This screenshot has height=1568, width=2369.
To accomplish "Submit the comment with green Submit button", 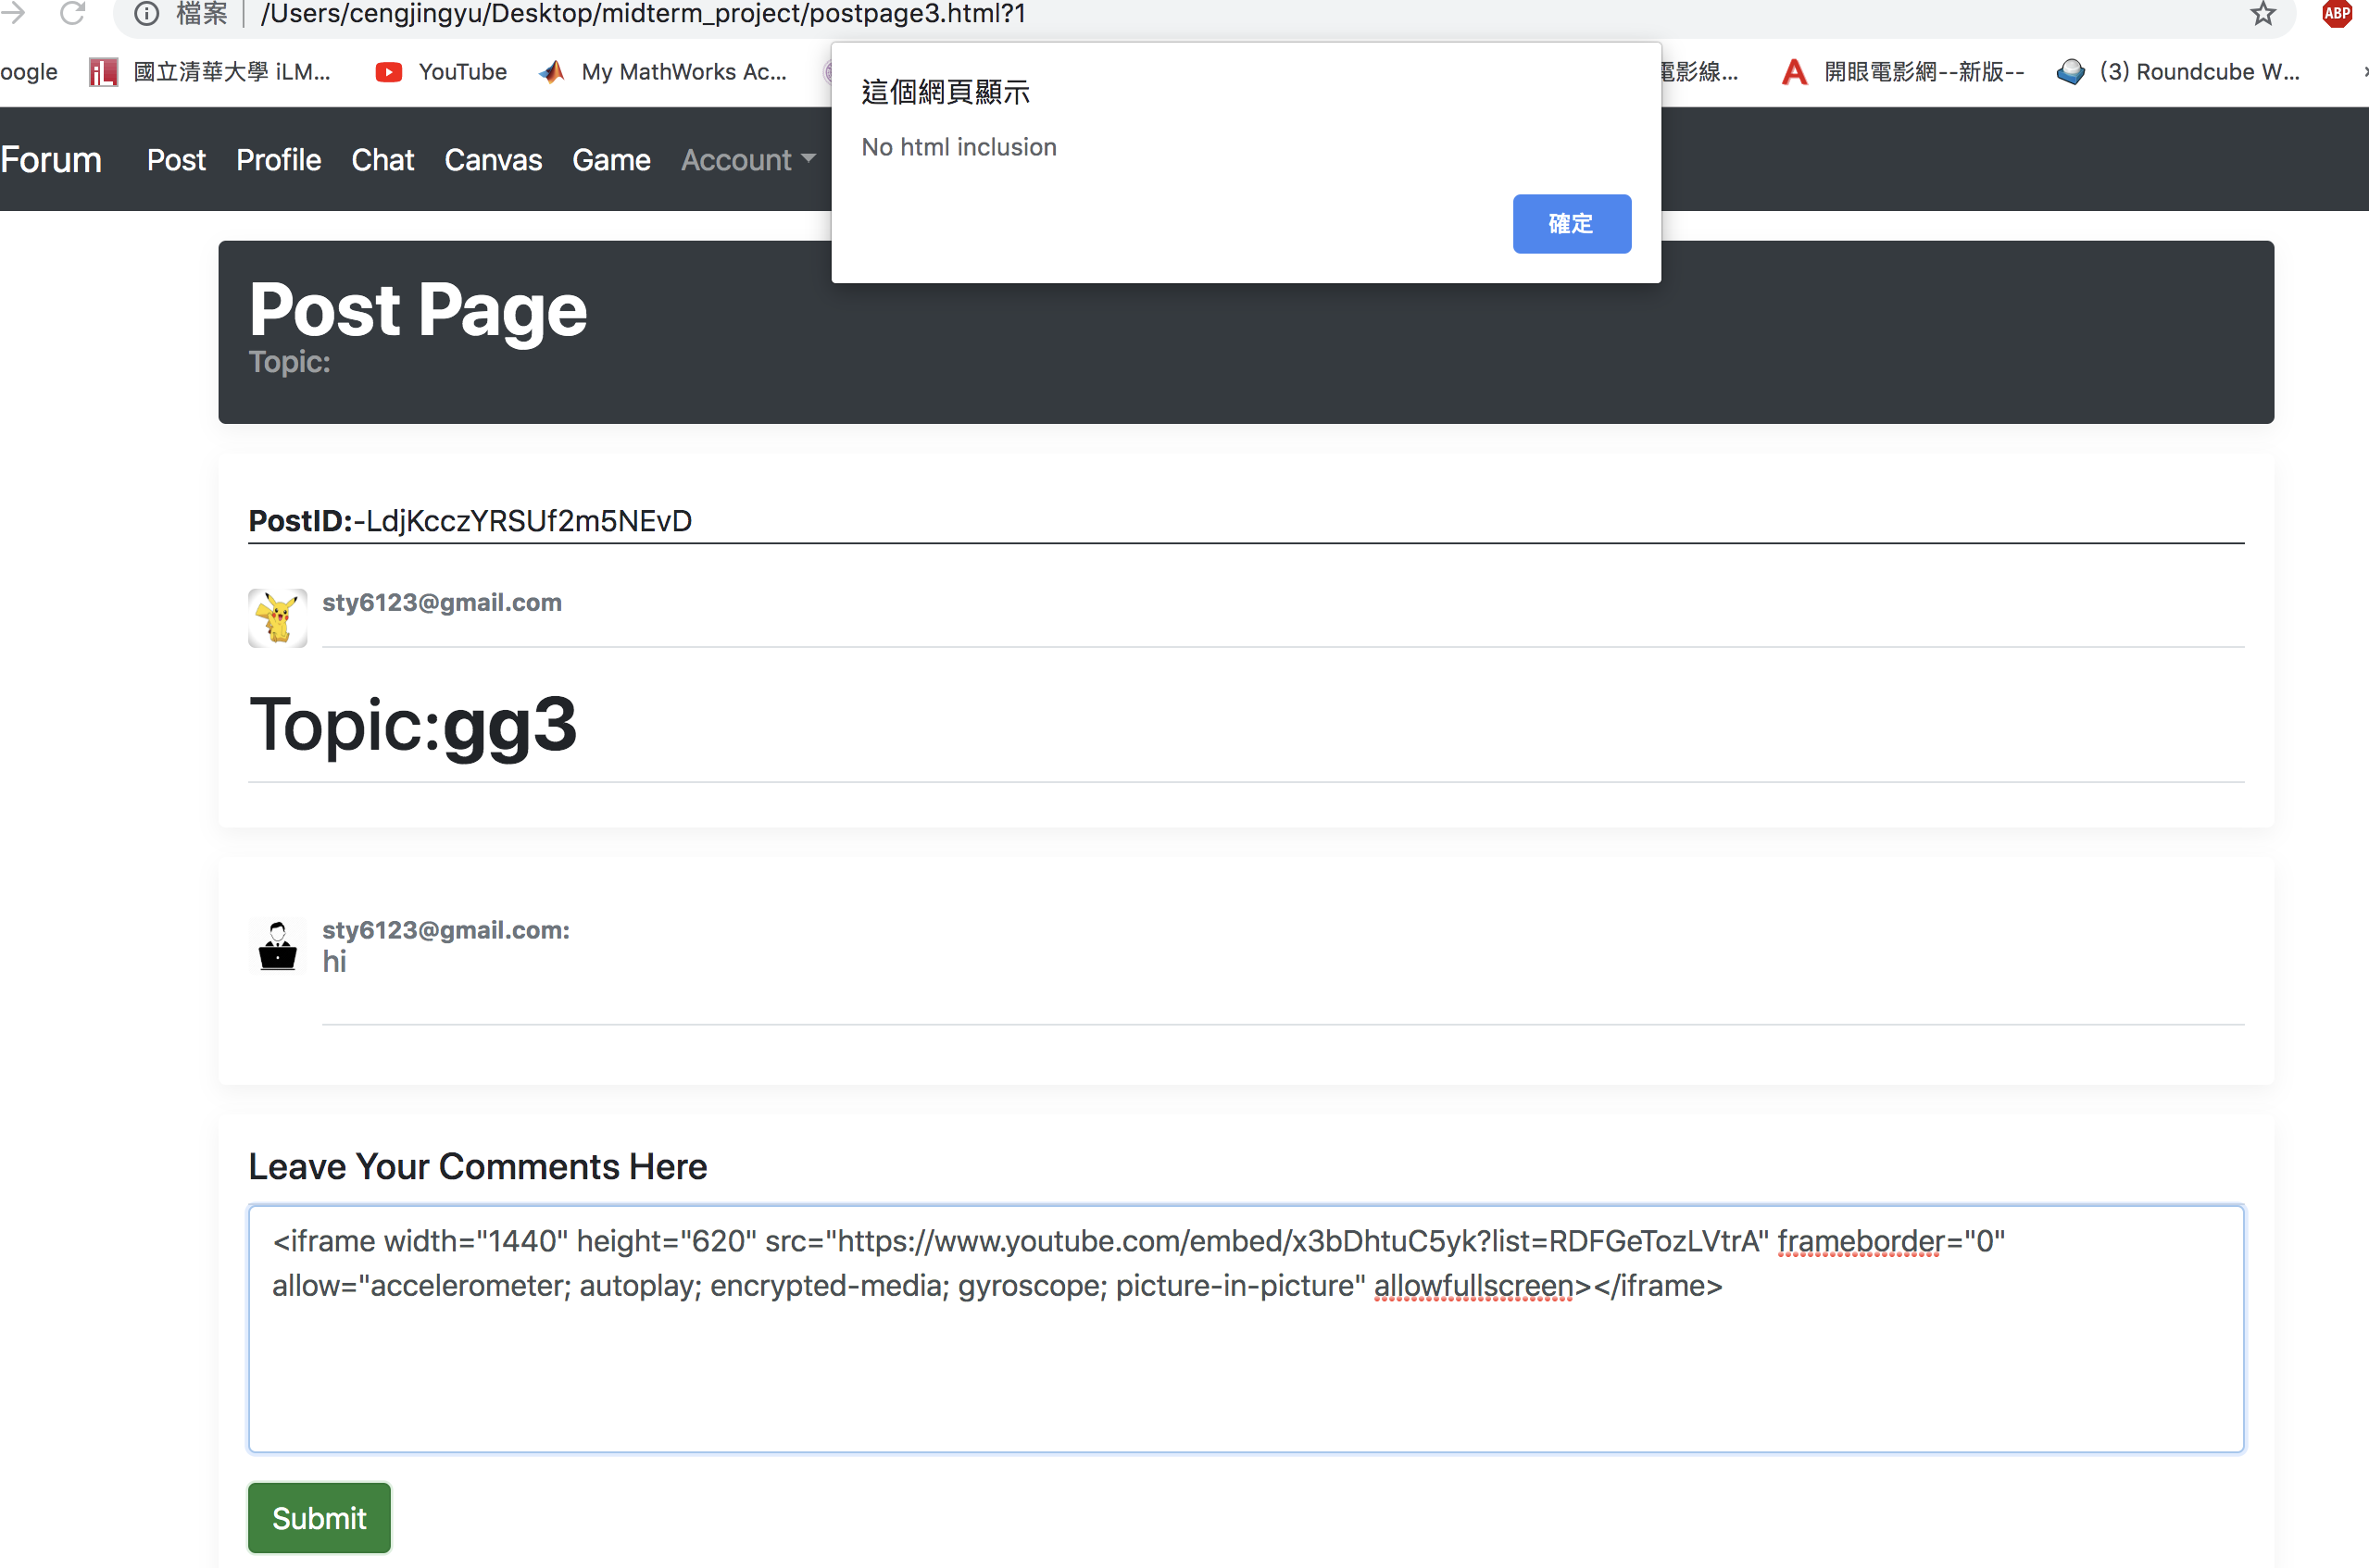I will point(320,1517).
